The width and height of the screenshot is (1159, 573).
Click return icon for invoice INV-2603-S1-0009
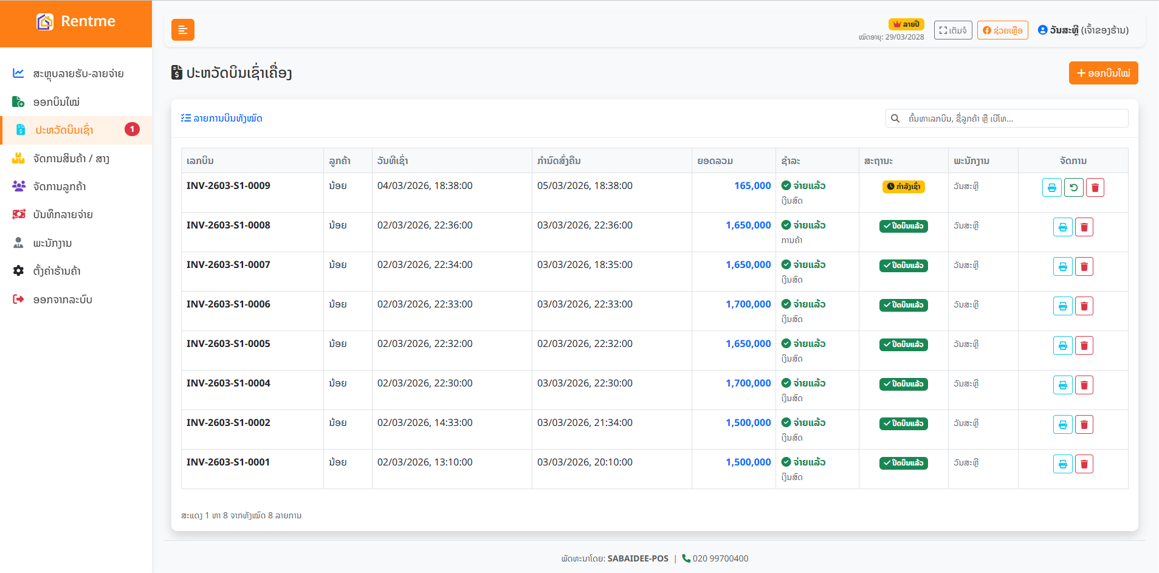coord(1073,188)
